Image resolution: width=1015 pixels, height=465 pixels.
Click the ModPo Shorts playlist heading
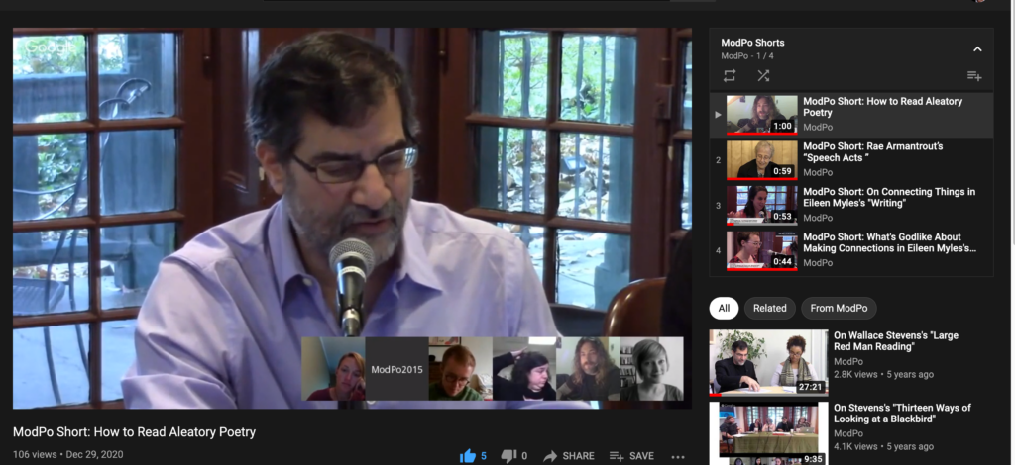(x=753, y=43)
